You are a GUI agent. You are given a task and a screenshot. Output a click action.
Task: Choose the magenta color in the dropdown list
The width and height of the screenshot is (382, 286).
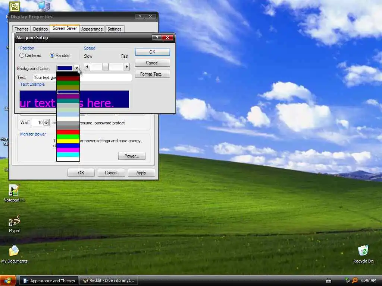pos(68,150)
